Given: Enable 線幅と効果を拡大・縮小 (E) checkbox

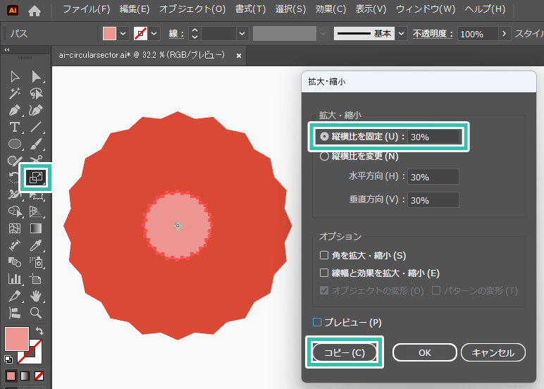Looking at the screenshot, I should [x=324, y=273].
